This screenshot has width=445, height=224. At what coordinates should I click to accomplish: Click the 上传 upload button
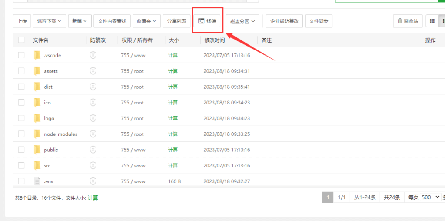(x=22, y=21)
